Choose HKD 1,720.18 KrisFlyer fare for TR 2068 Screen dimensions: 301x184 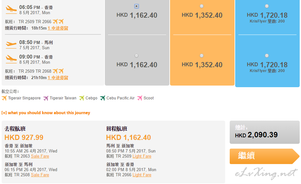pyautogui.click(x=266, y=56)
